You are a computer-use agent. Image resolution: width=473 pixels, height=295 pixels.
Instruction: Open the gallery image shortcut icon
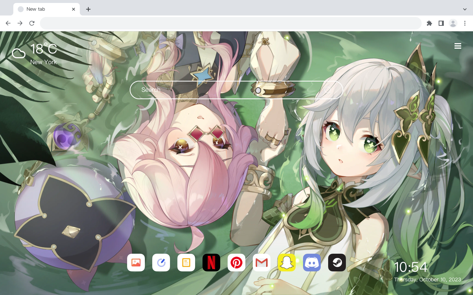[x=136, y=263]
